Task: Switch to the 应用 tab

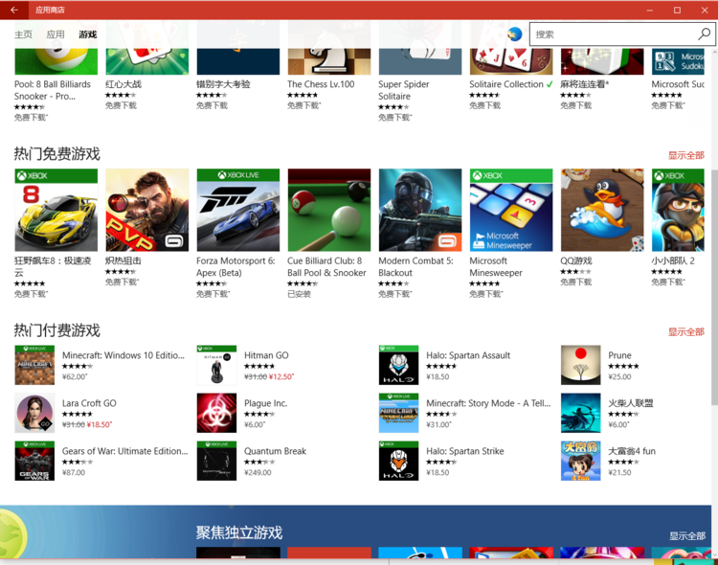Action: pos(56,34)
